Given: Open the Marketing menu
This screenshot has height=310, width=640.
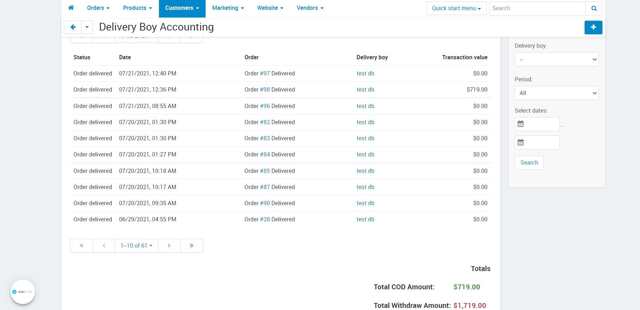Looking at the screenshot, I should pos(228,8).
